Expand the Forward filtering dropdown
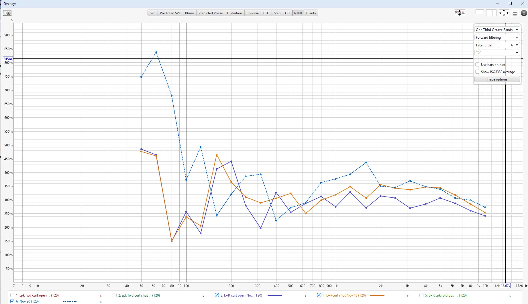 497,38
